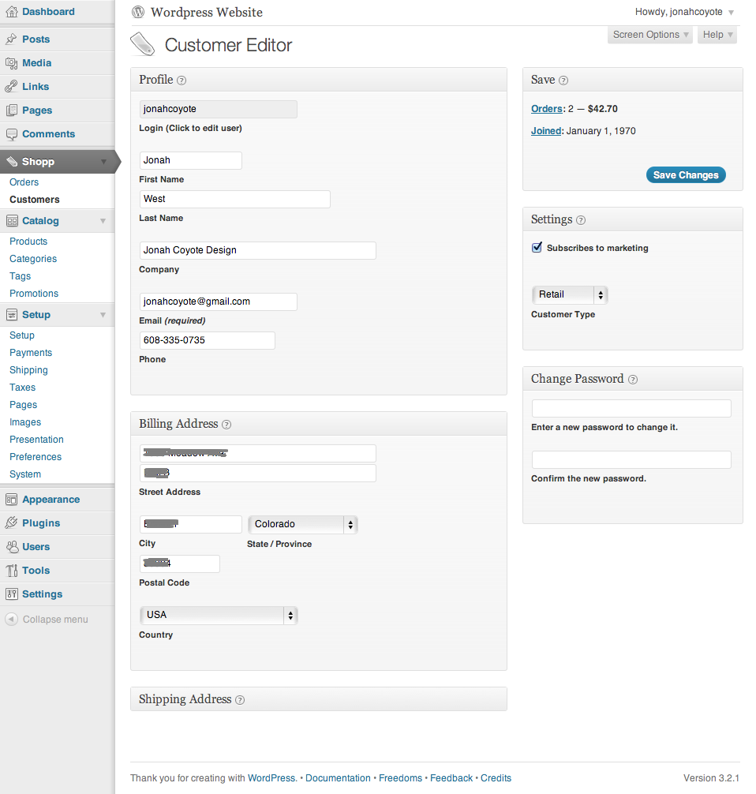Toggle the Subscribes to marketing checkbox

point(537,248)
